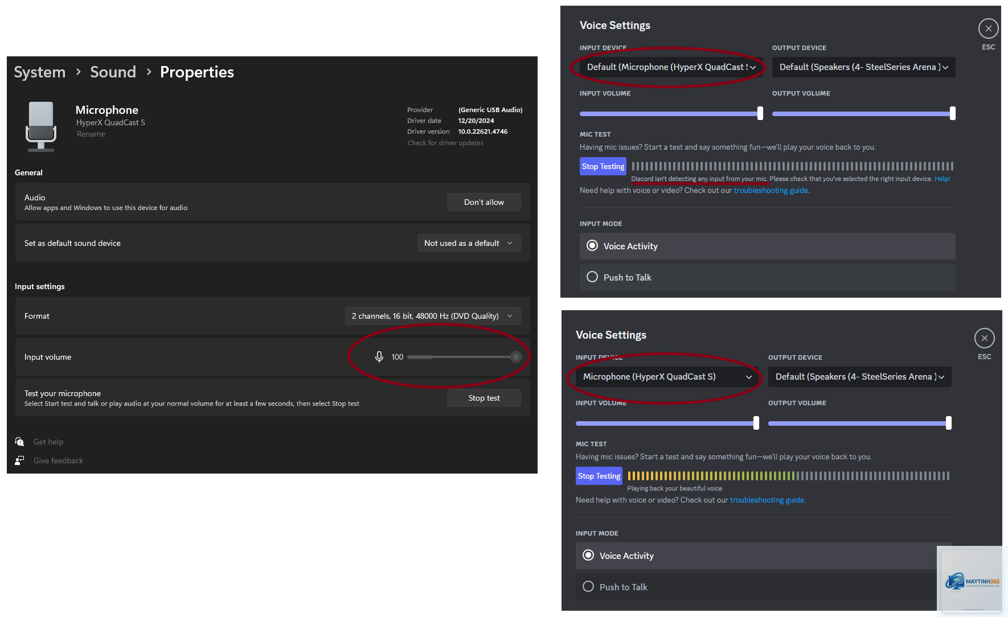
Task: Expand the Format dropdown showing 48000 Hz
Action: click(433, 316)
